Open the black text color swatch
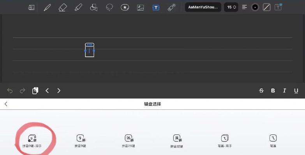The image size is (305, 155). click(x=255, y=7)
